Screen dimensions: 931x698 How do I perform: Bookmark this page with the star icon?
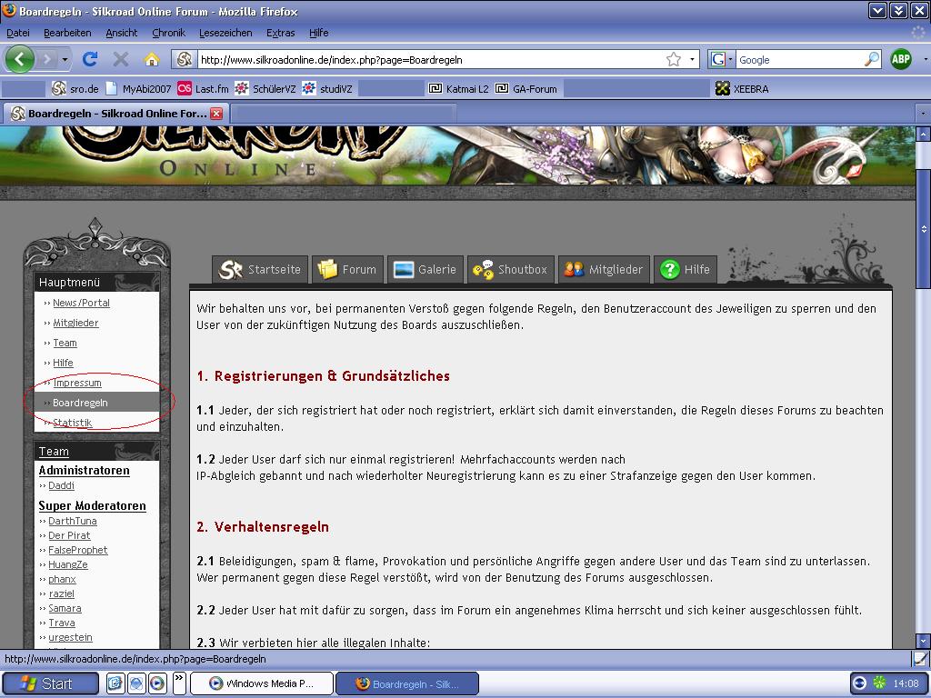[x=674, y=59]
